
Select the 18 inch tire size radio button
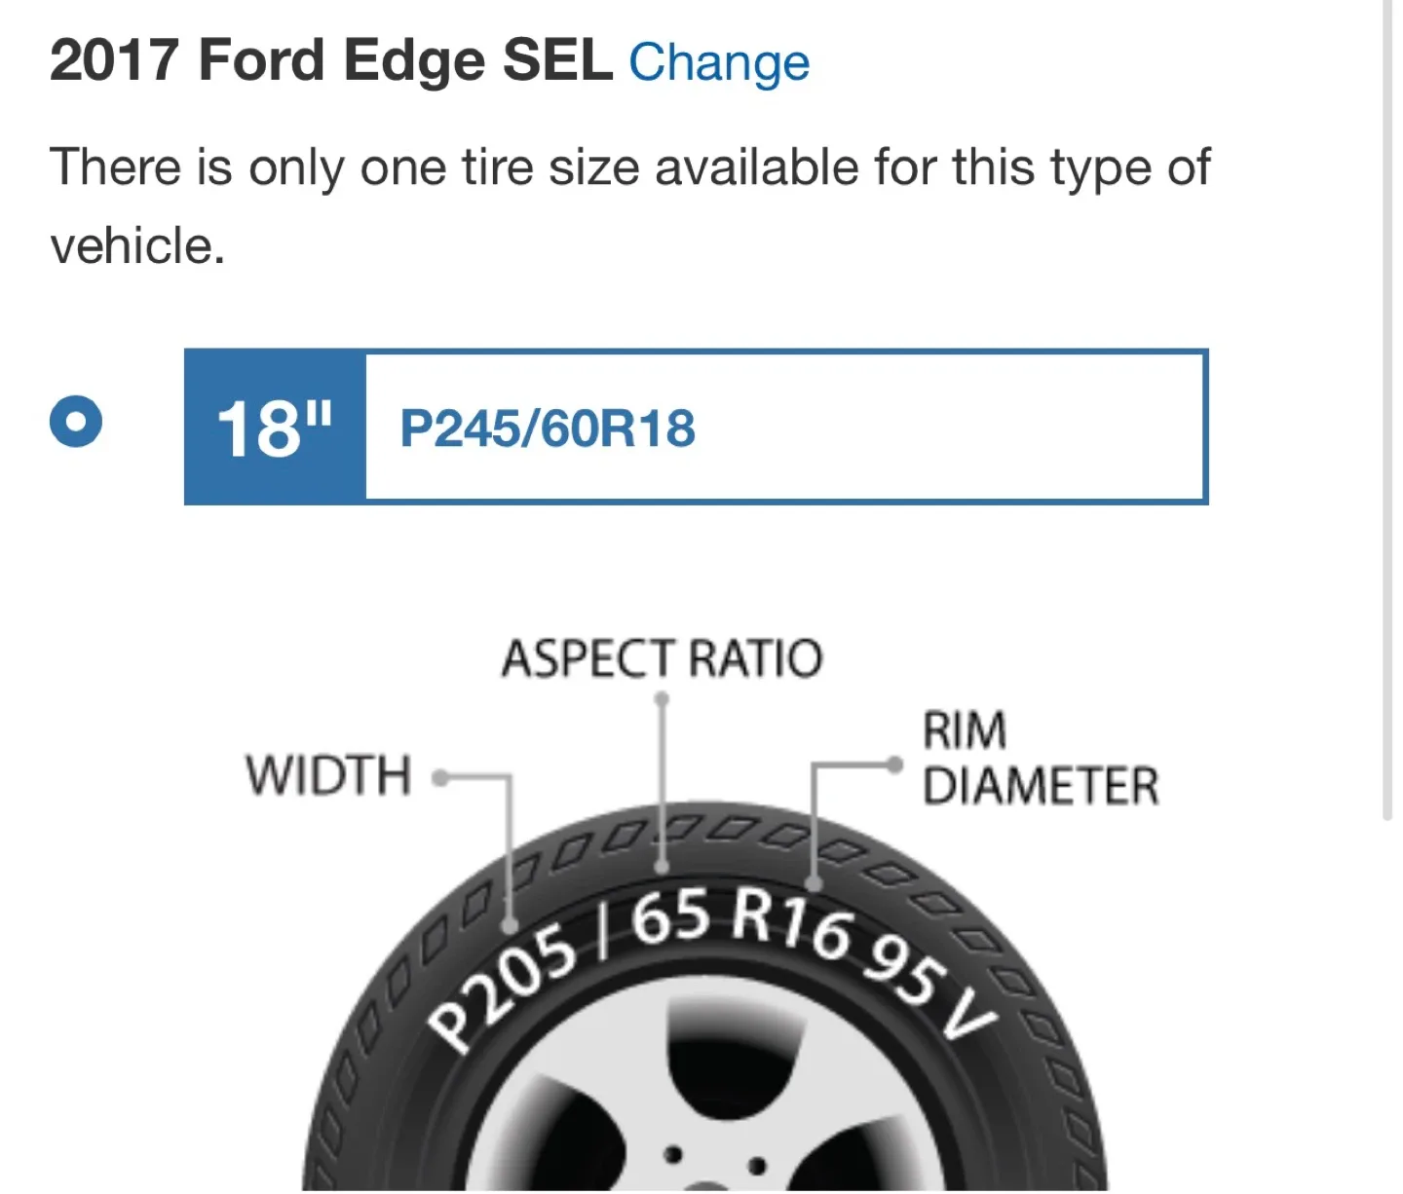pyautogui.click(x=76, y=422)
